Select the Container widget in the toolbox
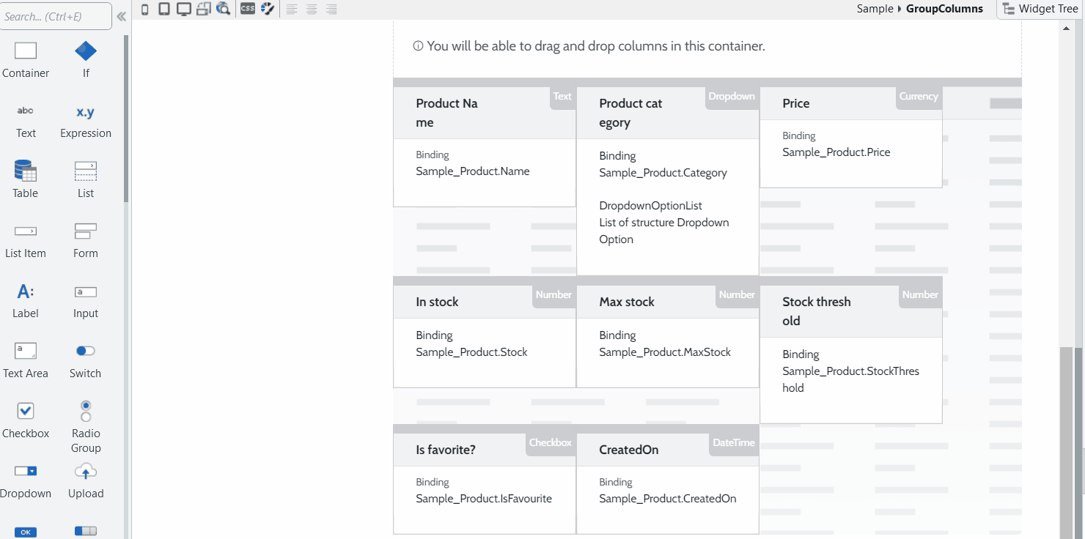This screenshot has height=539, width=1085. 26,51
